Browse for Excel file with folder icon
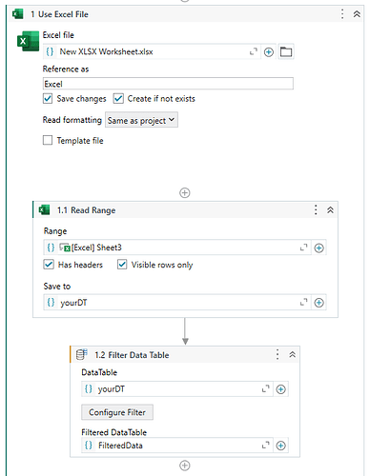370x476 pixels. (x=286, y=51)
